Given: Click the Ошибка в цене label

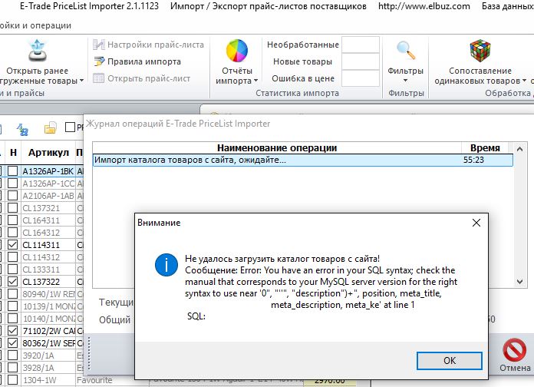Looking at the screenshot, I should pos(303,78).
